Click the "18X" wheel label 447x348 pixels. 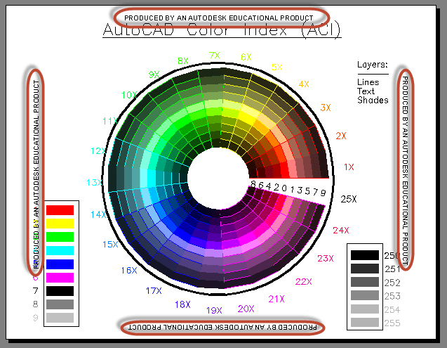tap(182, 304)
